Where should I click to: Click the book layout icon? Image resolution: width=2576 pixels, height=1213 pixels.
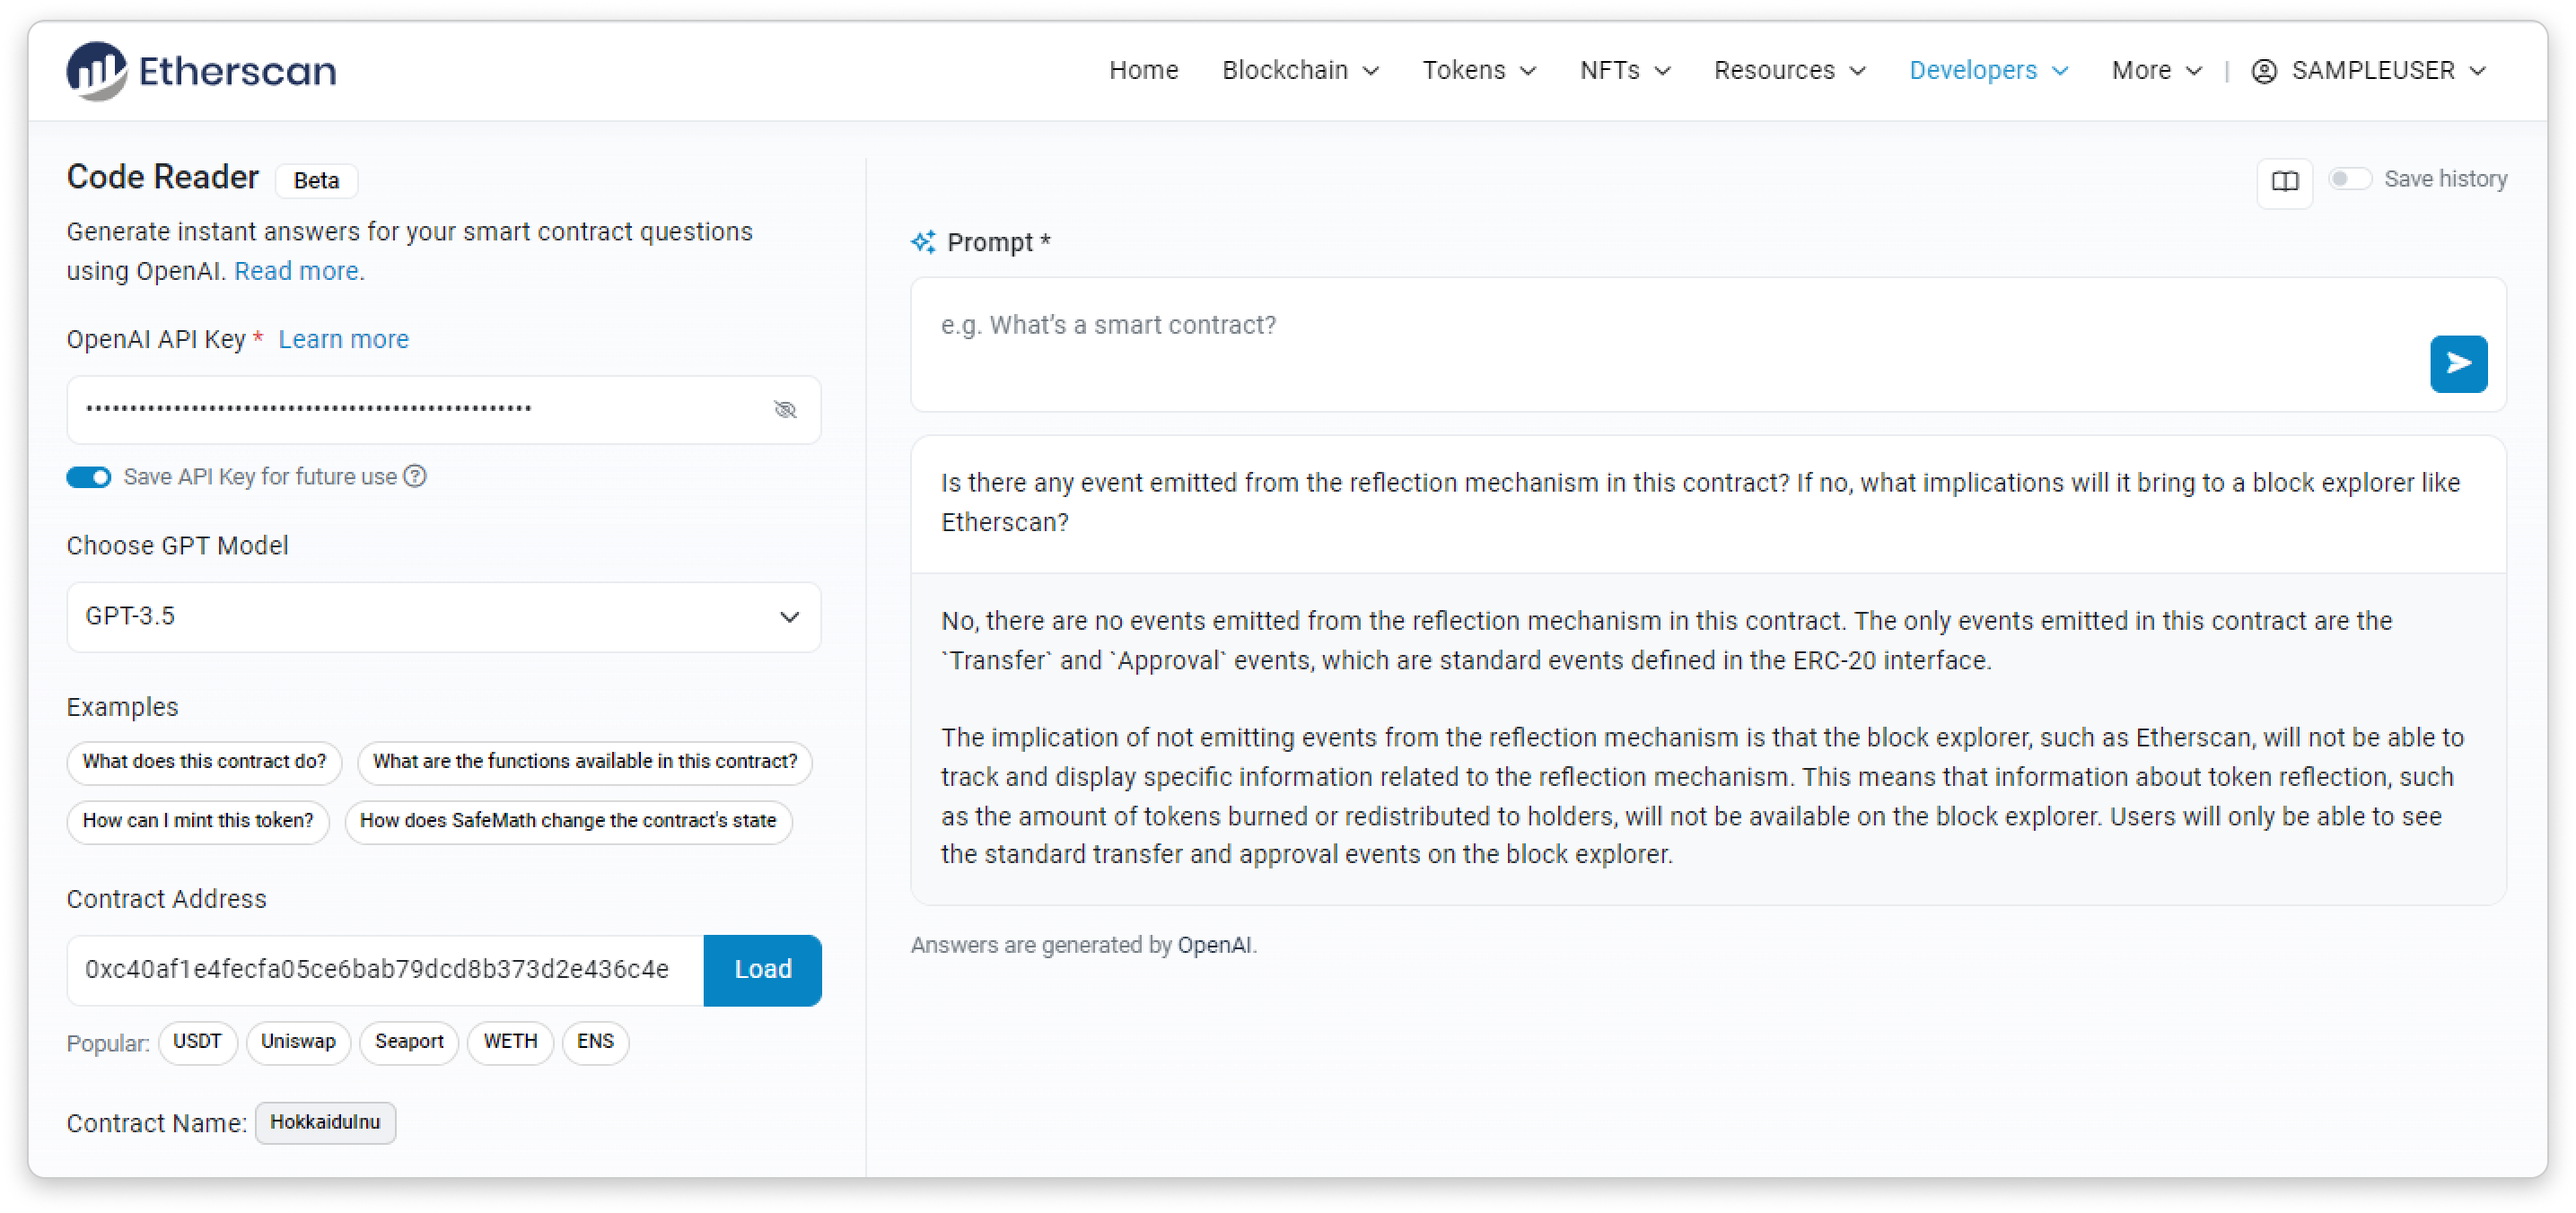(2283, 181)
